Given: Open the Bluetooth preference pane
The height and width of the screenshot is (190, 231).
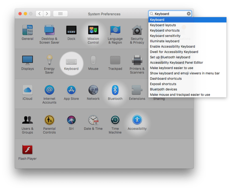Looking at the screenshot, I should [x=115, y=91].
